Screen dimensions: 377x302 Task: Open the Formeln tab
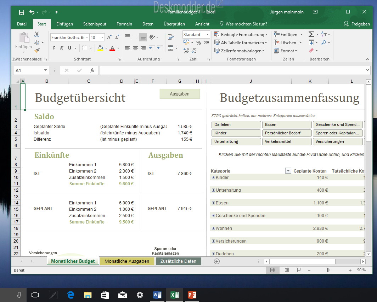pyautogui.click(x=124, y=24)
